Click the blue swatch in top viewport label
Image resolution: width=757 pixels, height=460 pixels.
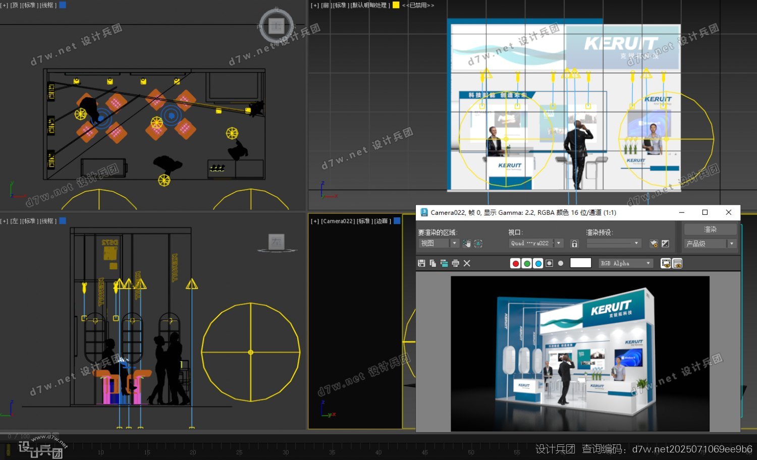(x=63, y=5)
